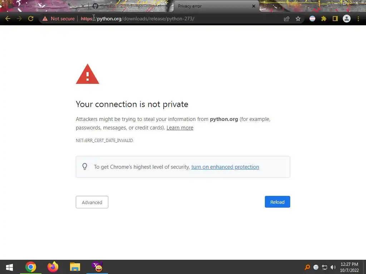Open the profile avatar menu
The image size is (366, 274).
347,19
